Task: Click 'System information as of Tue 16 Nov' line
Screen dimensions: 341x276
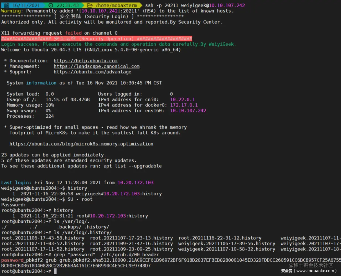Action: (x=84, y=83)
